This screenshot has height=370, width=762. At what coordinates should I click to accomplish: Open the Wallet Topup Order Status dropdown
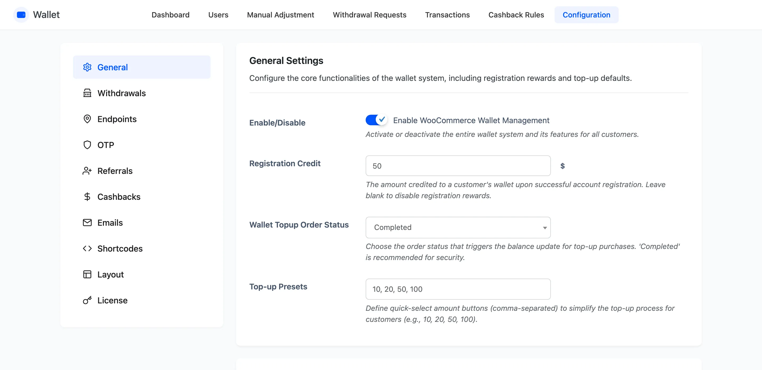458,227
